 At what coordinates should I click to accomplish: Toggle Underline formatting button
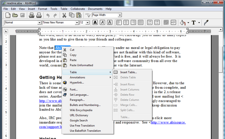click(x=110, y=22)
